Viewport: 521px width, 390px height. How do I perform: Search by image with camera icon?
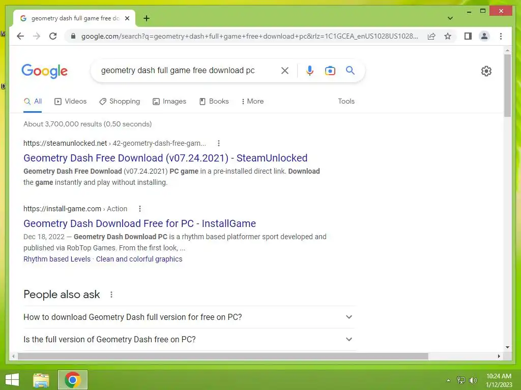click(330, 70)
